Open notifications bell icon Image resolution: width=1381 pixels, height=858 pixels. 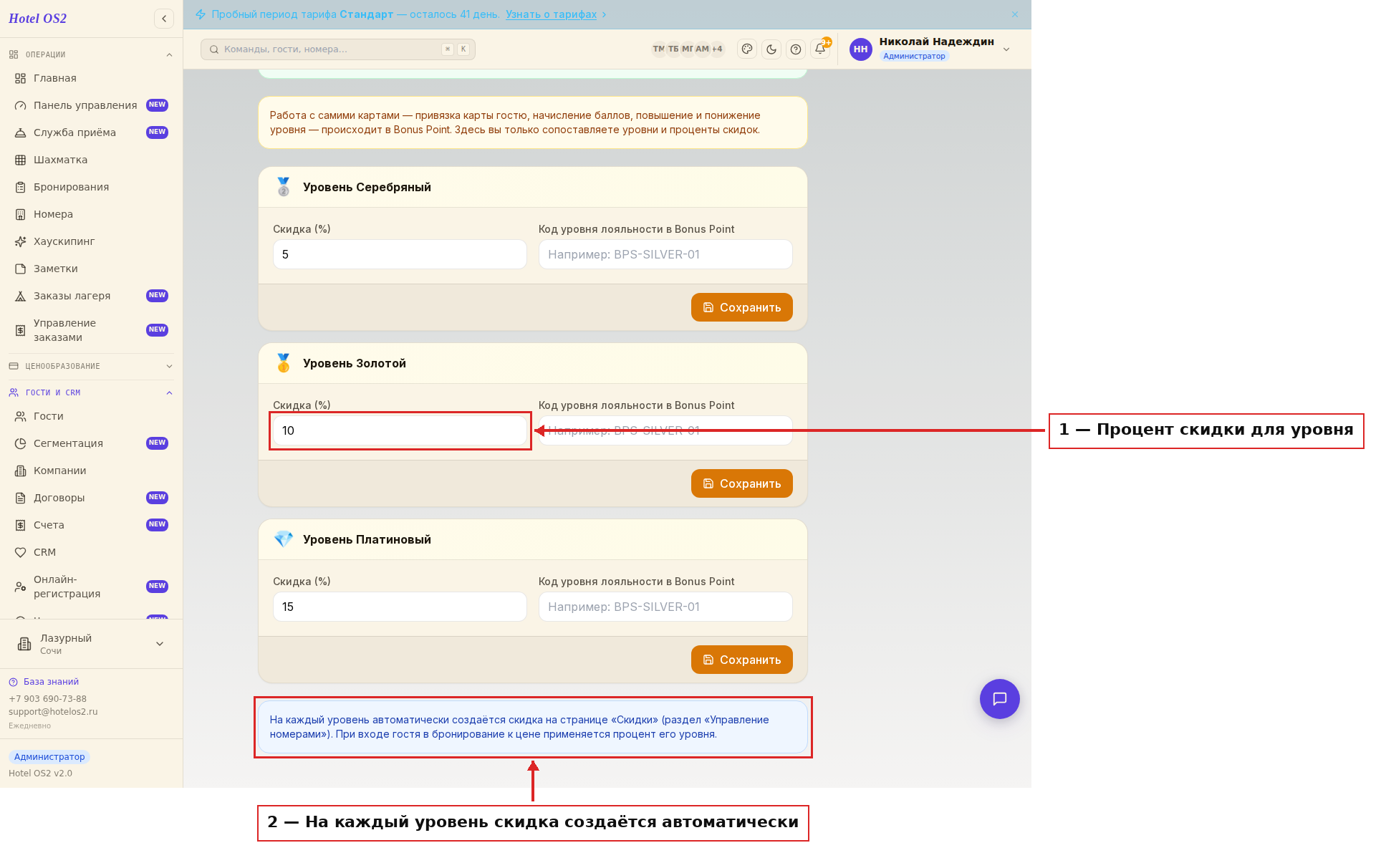coord(820,49)
